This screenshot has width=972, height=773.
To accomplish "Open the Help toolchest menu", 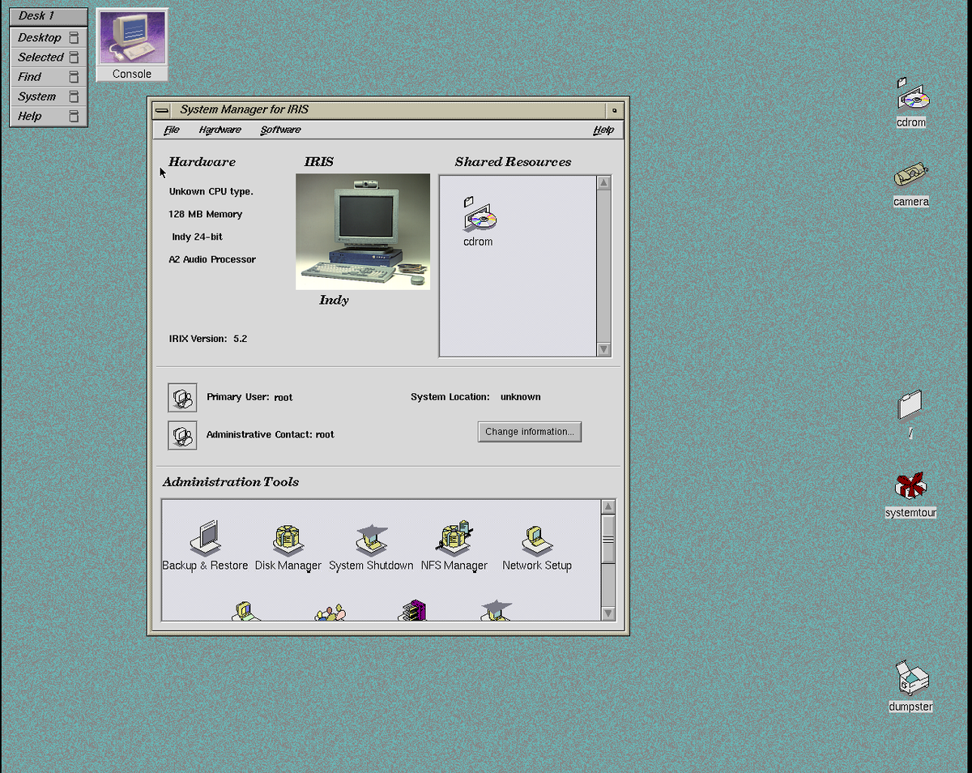I will click(x=49, y=116).
